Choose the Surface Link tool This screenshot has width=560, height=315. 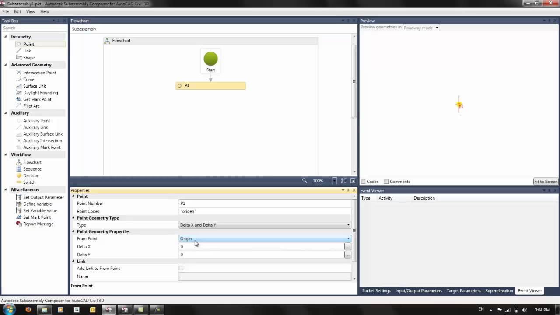(x=34, y=86)
